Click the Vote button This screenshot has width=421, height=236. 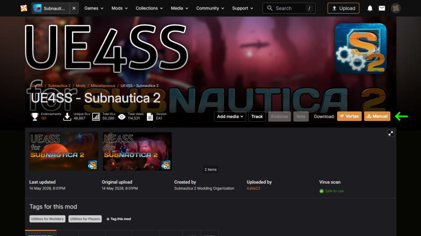301,116
